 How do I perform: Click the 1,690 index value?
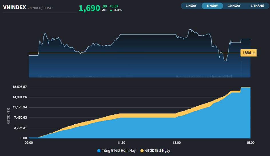(x=89, y=8)
